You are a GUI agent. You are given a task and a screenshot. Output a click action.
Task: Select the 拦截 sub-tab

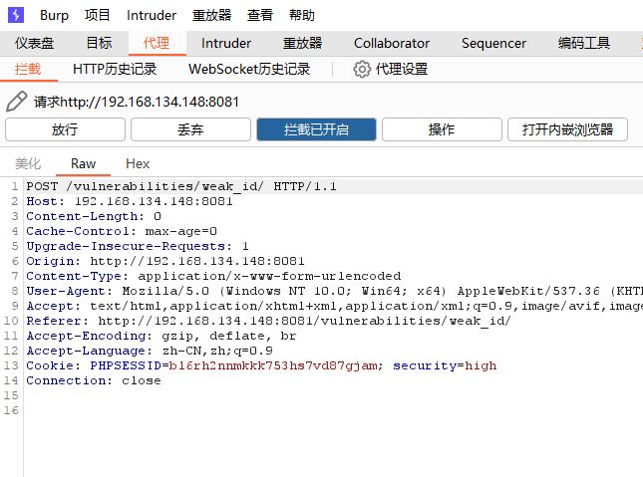click(28, 69)
